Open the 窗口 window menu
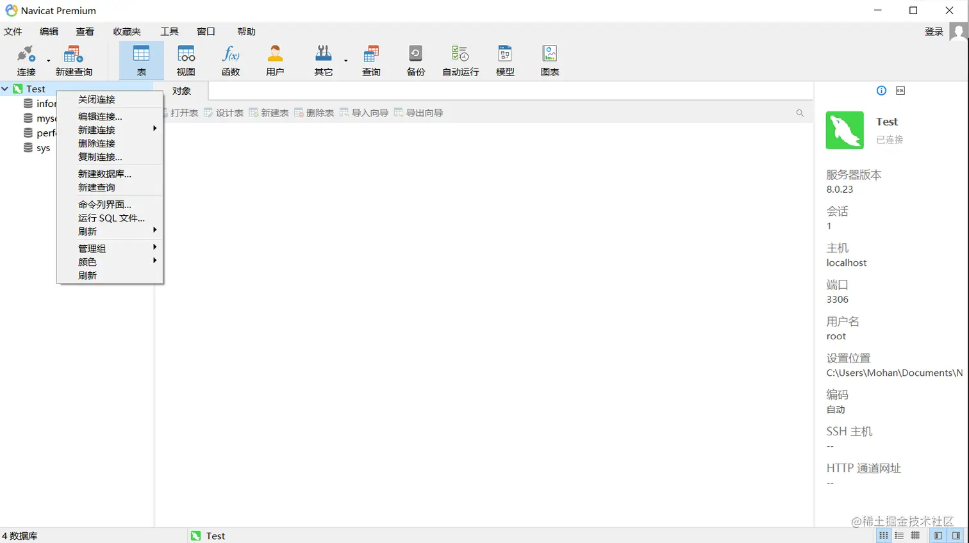This screenshot has height=543, width=969. 206,31
